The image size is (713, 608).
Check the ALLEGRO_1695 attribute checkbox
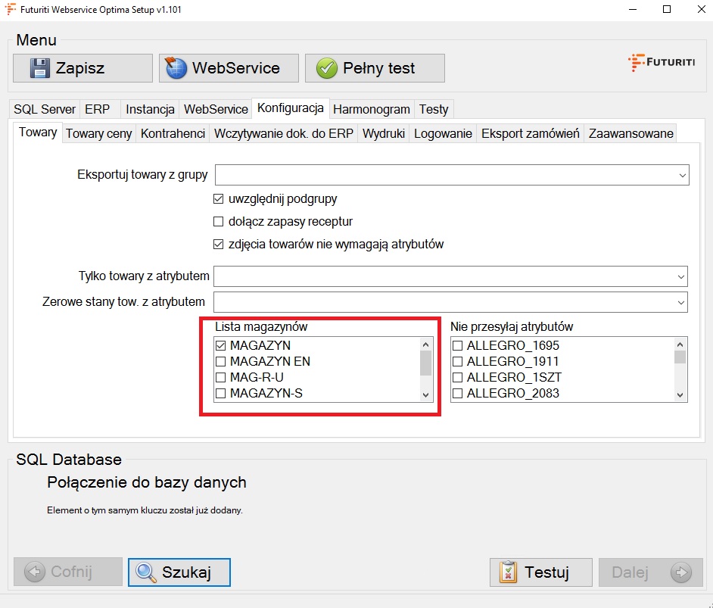point(457,345)
